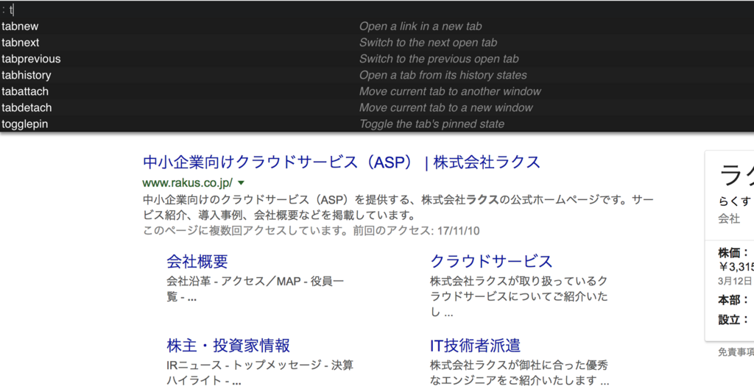
Task: Pick the tabhistory command entry
Action: point(377,76)
